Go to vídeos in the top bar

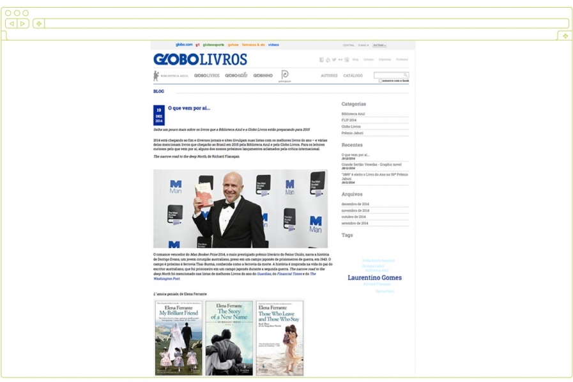pyautogui.click(x=273, y=45)
